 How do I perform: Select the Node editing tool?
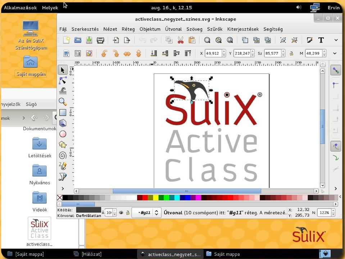[63, 81]
